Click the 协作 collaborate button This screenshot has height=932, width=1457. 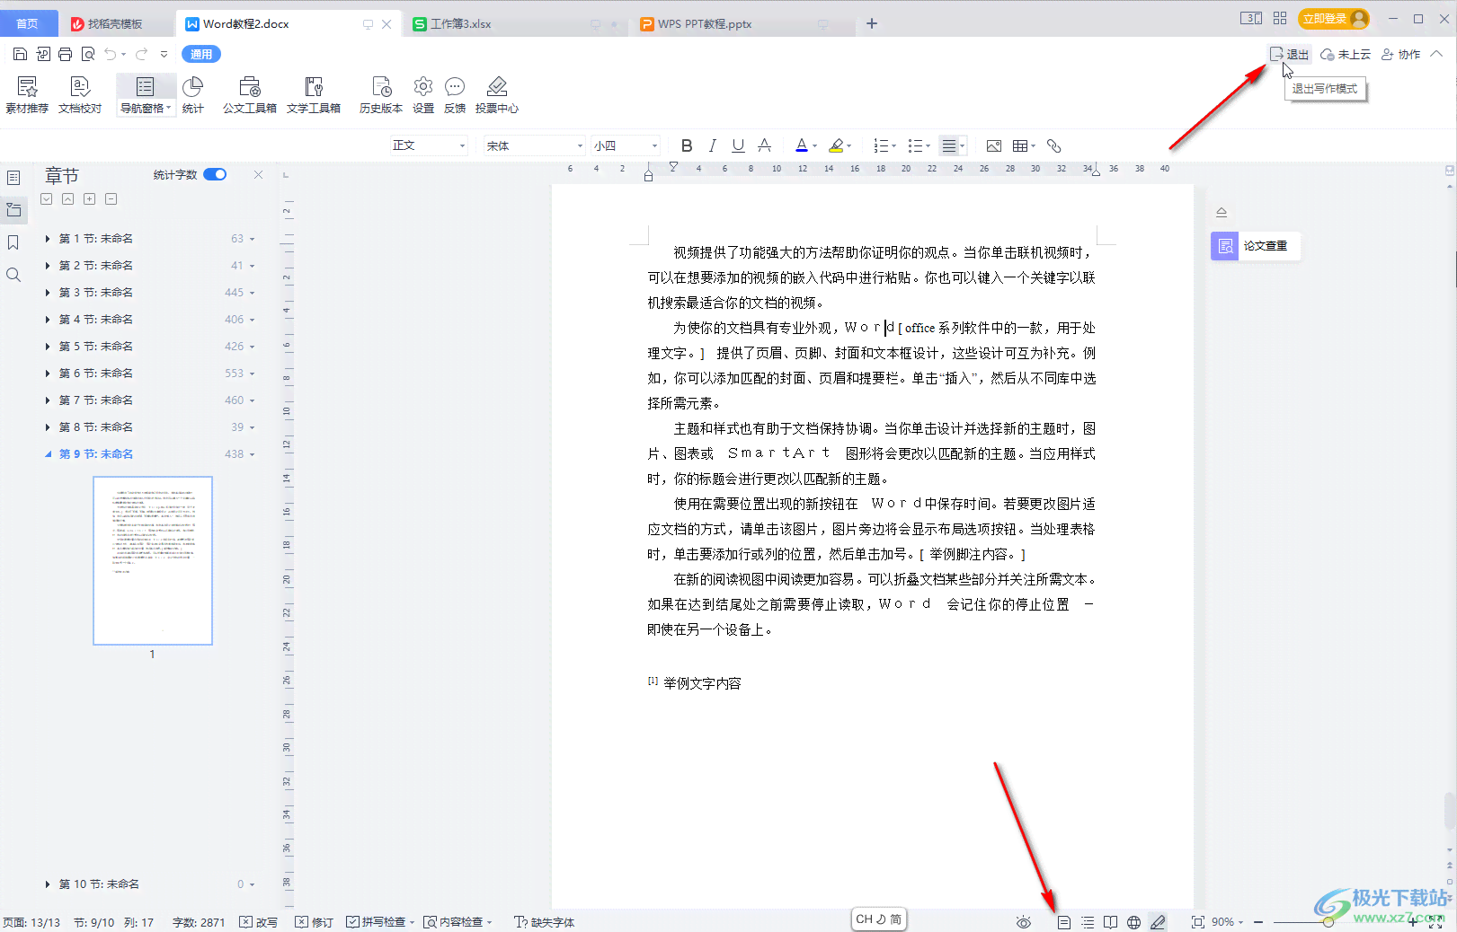[x=1401, y=54]
